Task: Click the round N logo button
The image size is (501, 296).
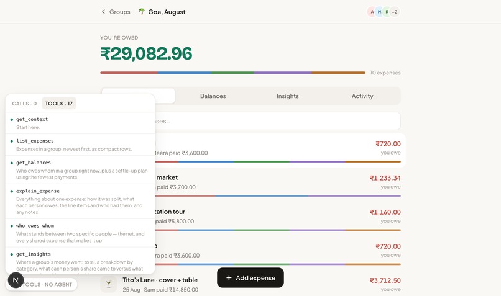Action: tap(16, 280)
